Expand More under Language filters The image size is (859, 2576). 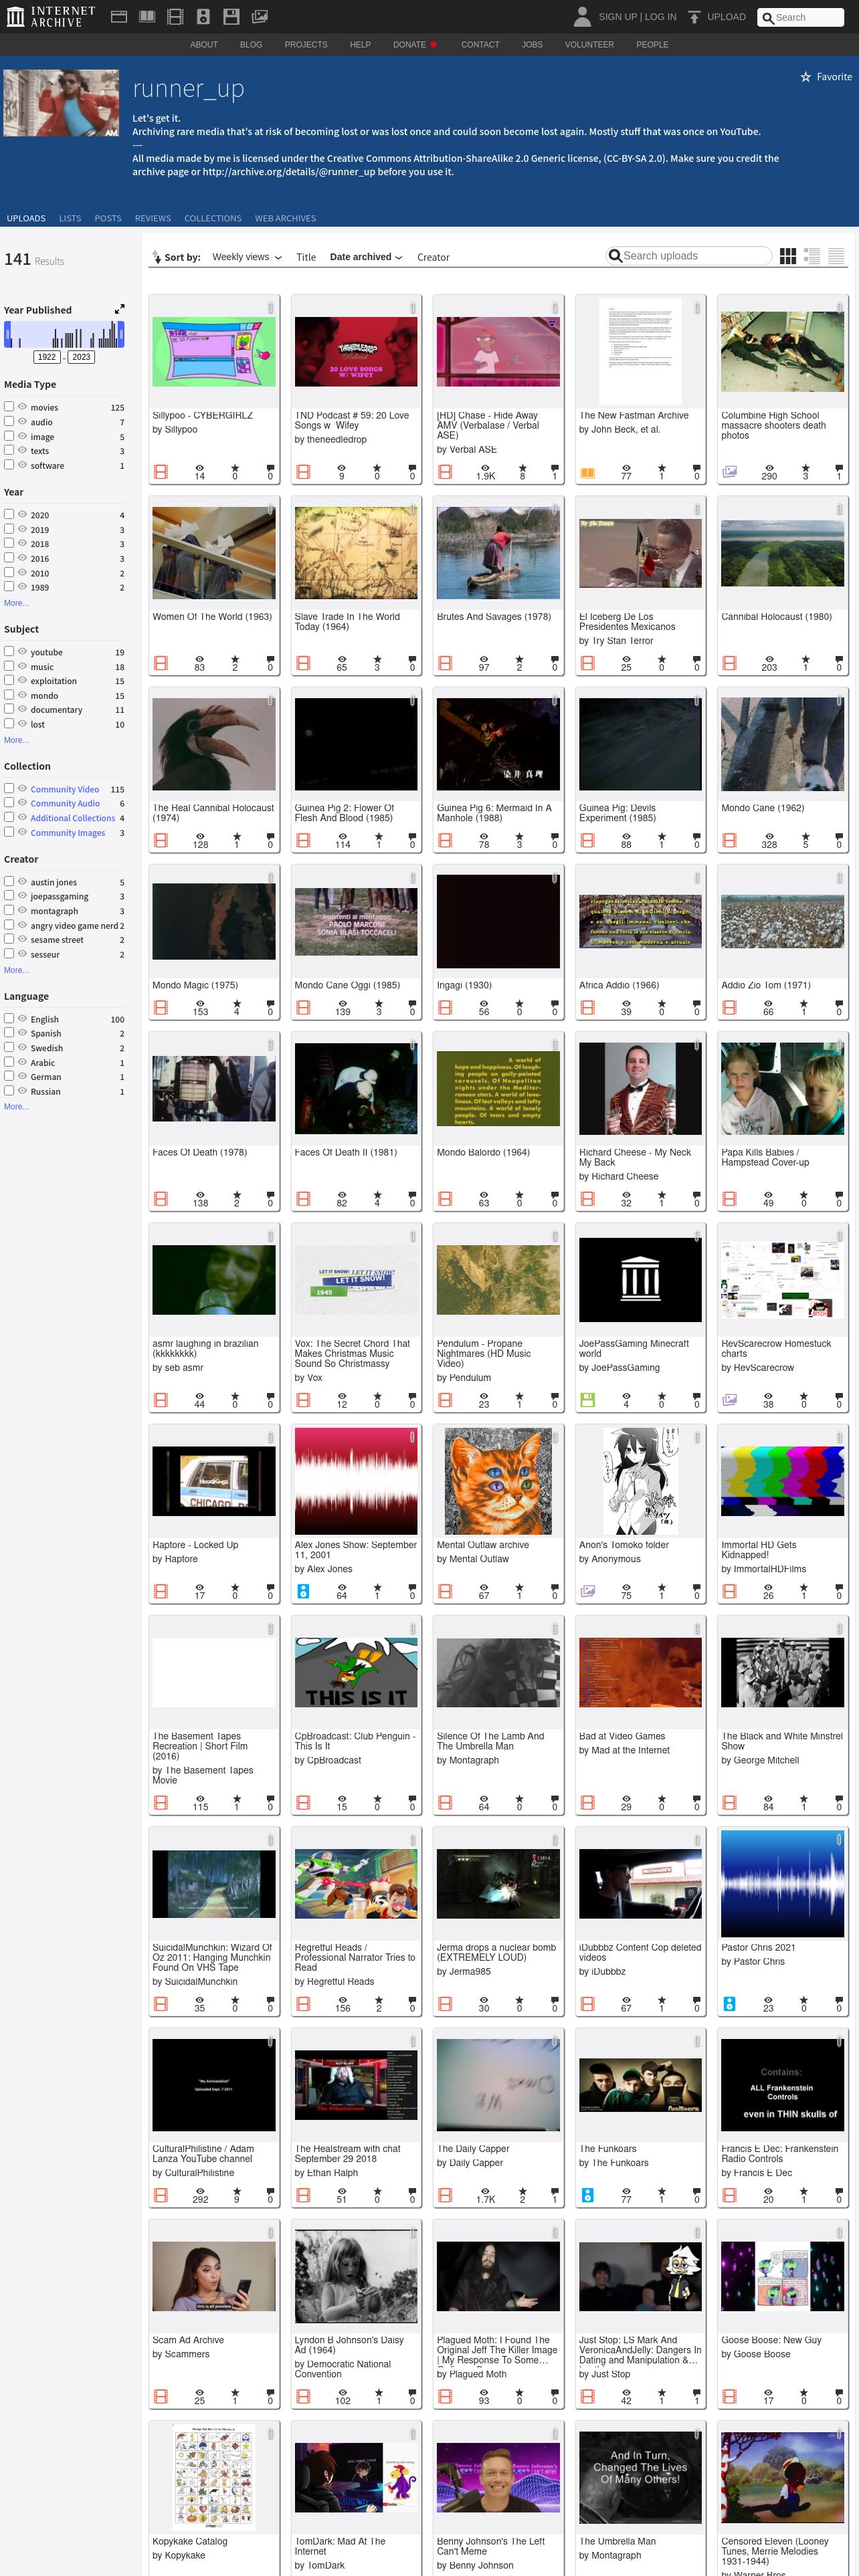tap(16, 1106)
